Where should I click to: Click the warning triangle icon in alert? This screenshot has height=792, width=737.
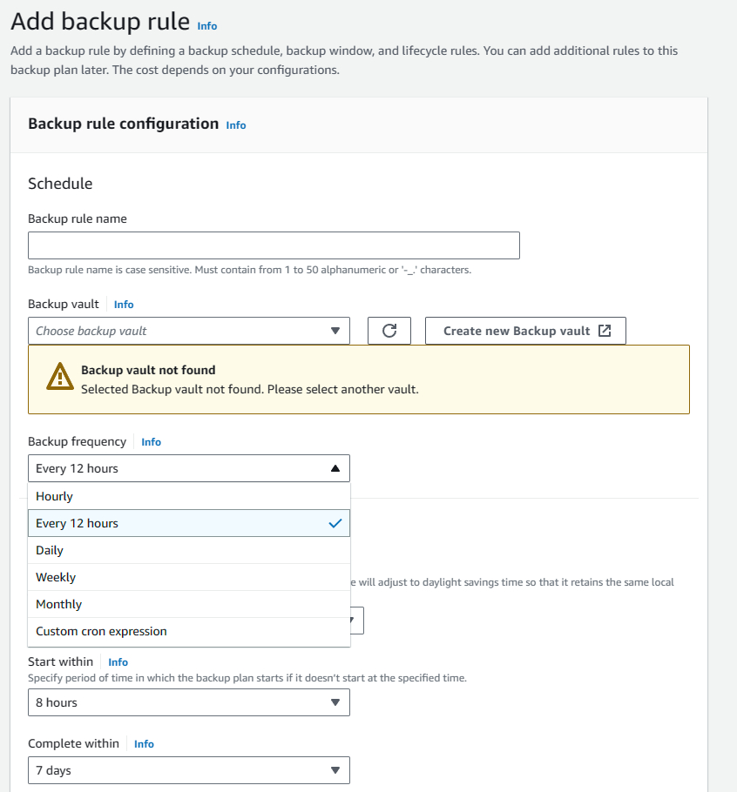pos(59,376)
